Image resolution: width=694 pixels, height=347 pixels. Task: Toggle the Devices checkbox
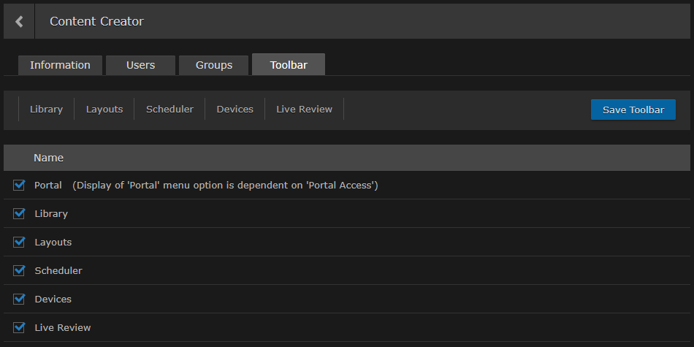pyautogui.click(x=19, y=300)
